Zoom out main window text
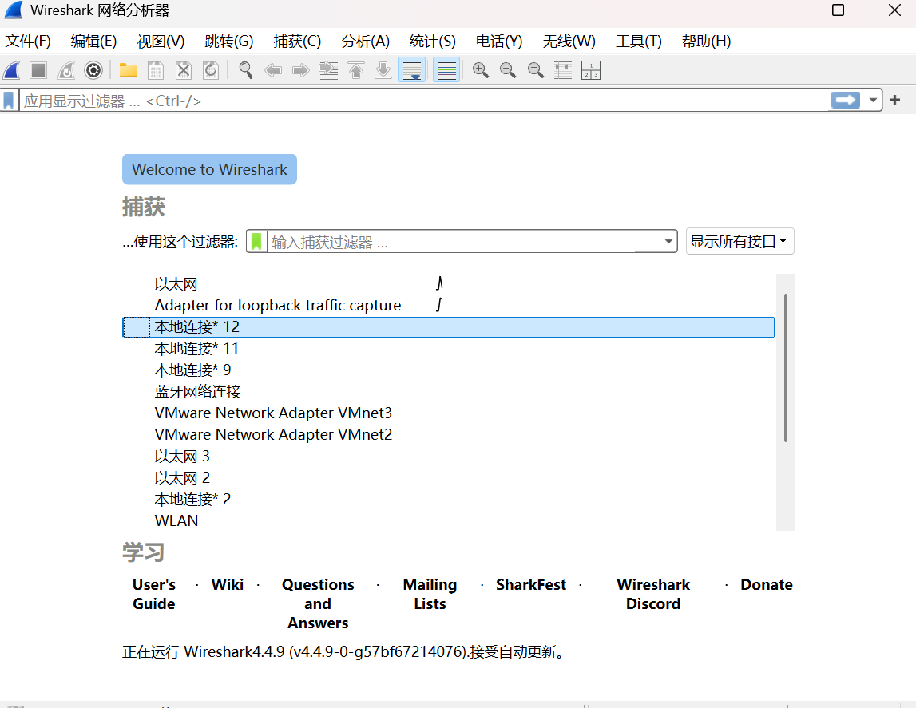This screenshot has width=916, height=708. pos(508,70)
